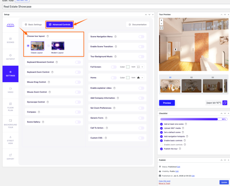Click the Update button
The height and width of the screenshot is (186, 230).
pyautogui.click(x=224, y=182)
